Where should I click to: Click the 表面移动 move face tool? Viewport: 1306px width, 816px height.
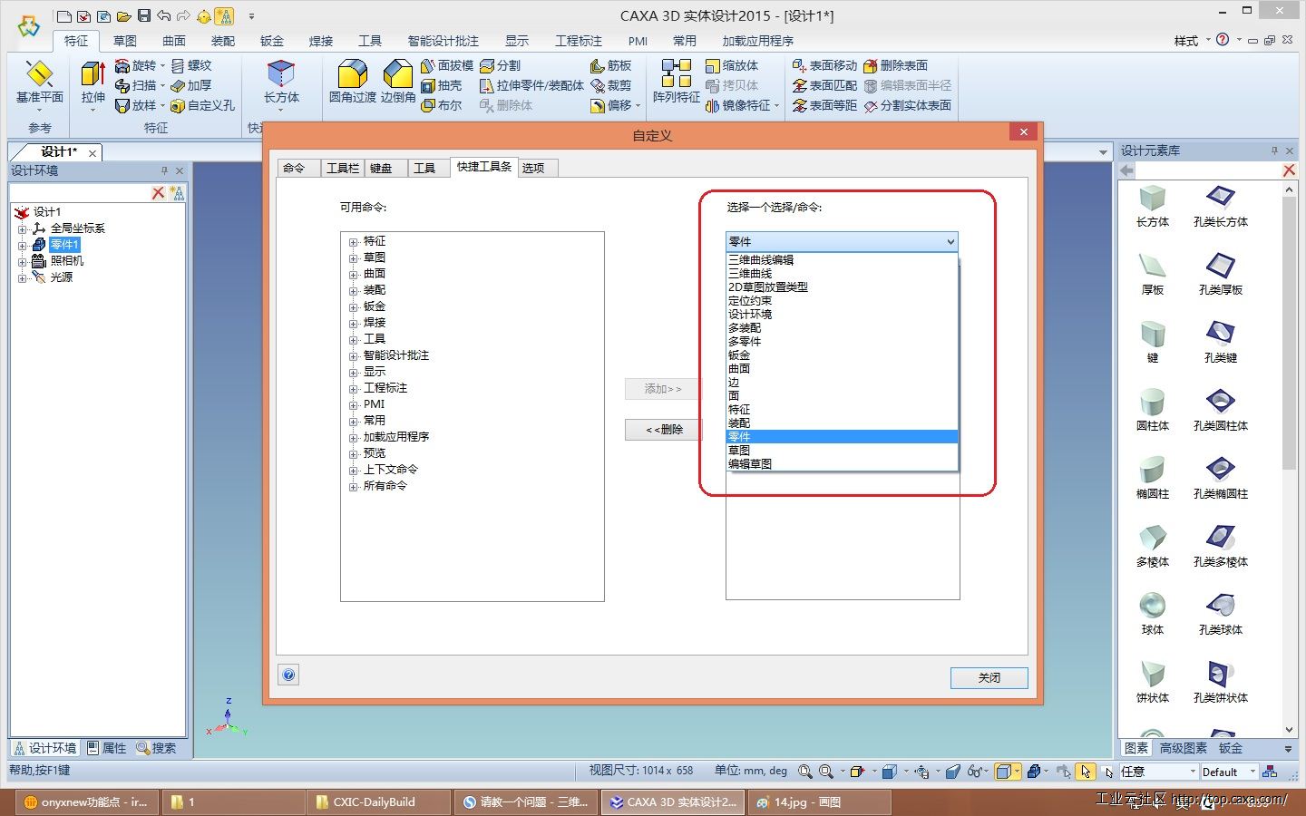[x=824, y=65]
